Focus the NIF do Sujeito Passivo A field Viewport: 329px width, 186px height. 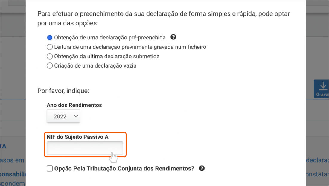point(85,148)
